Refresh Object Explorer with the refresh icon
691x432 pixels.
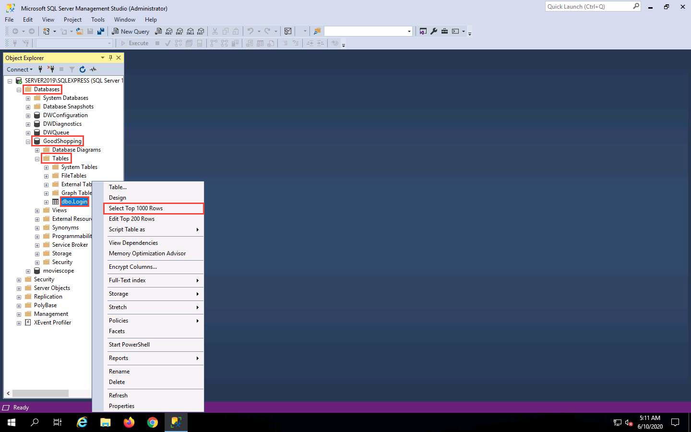(83, 69)
